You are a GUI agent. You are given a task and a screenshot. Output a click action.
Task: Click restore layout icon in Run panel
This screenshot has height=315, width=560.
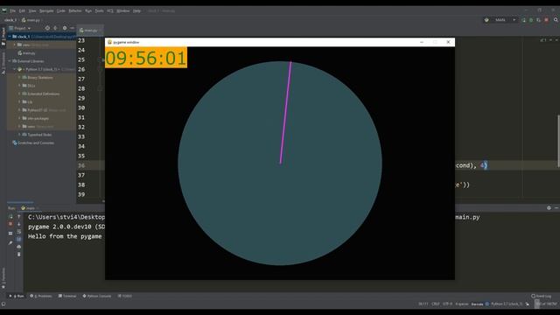click(x=10, y=234)
